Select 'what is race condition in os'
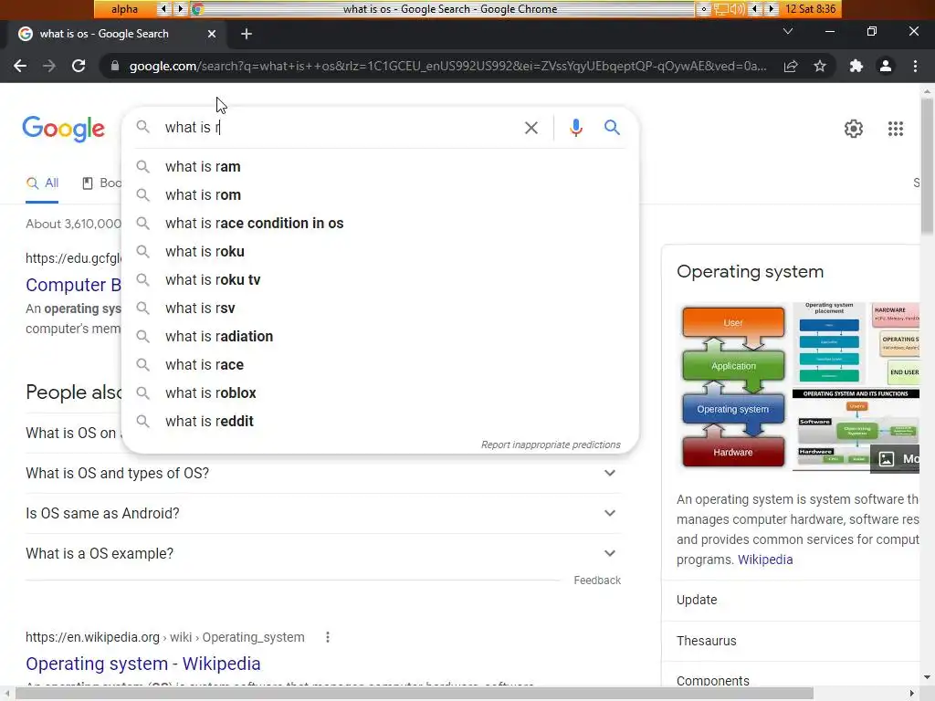 pos(380,223)
